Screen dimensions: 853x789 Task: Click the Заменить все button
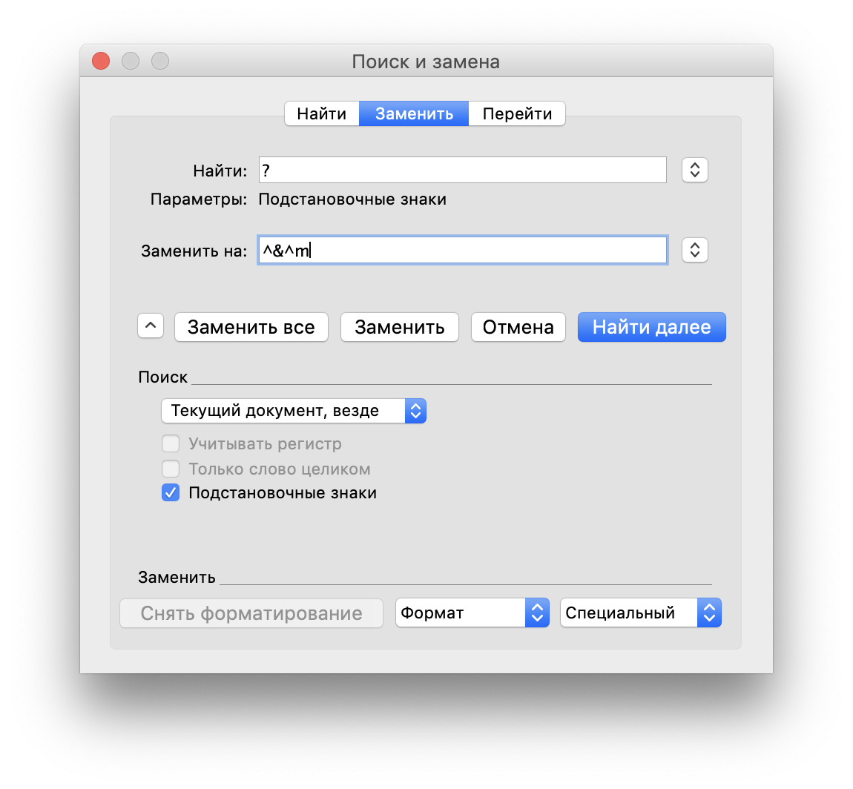pyautogui.click(x=251, y=327)
